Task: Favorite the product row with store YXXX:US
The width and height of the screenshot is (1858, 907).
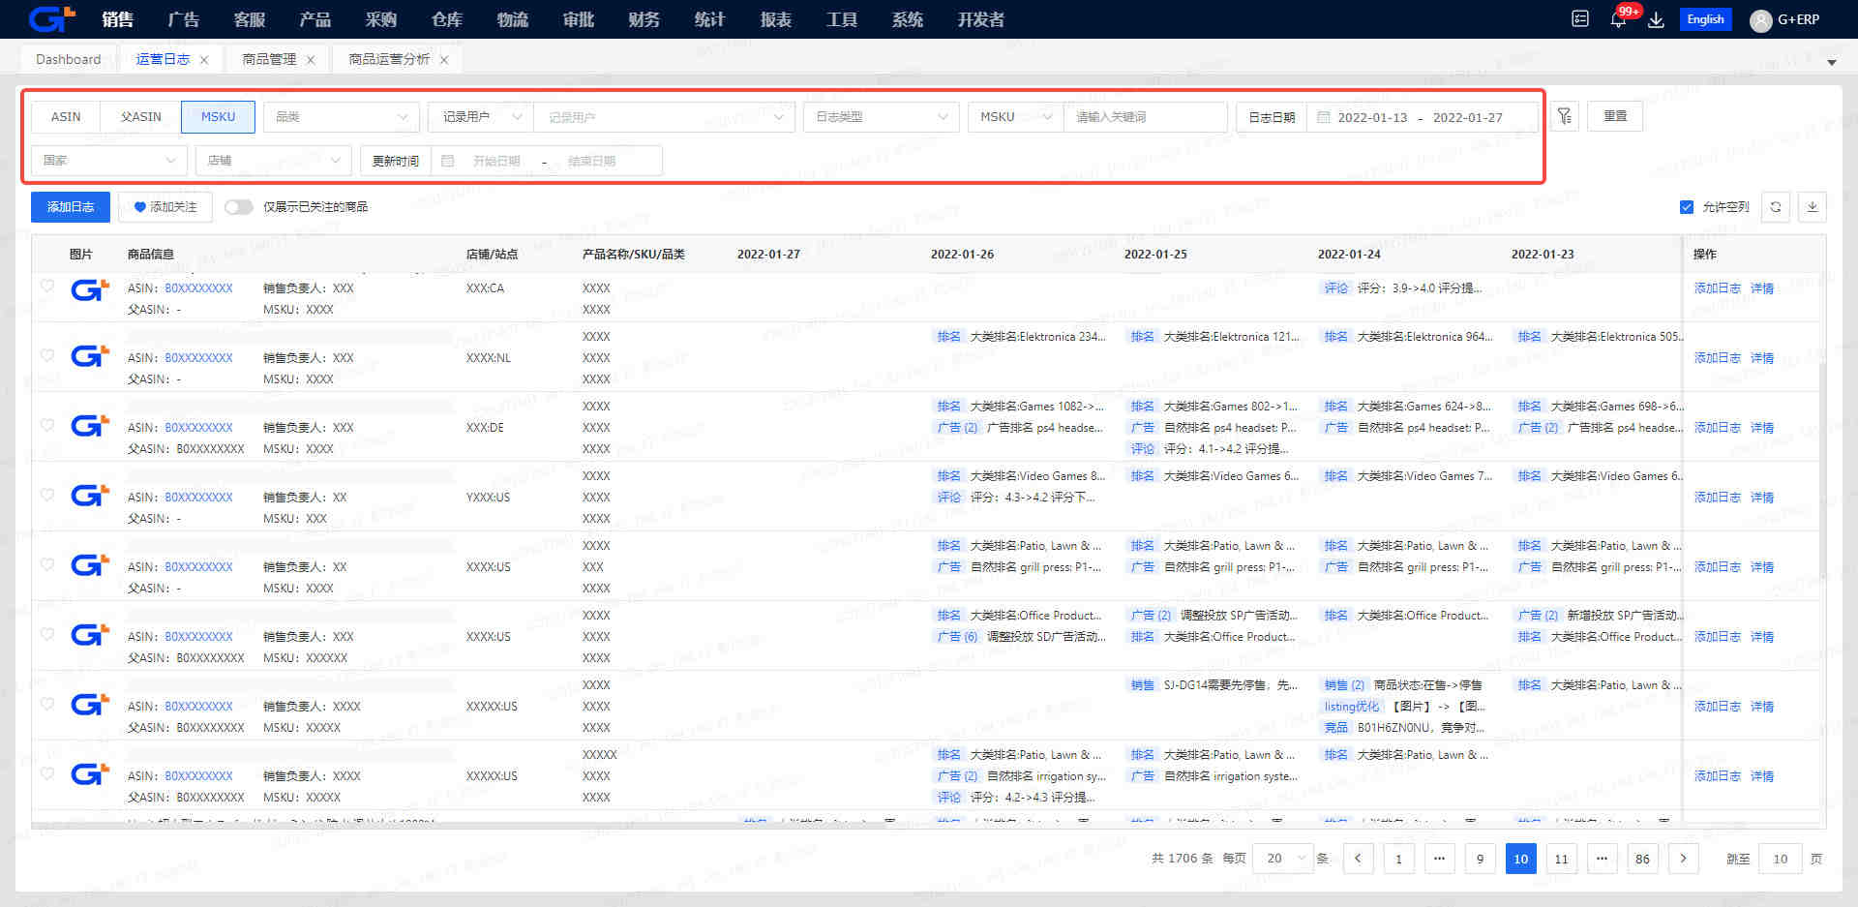Action: [47, 495]
